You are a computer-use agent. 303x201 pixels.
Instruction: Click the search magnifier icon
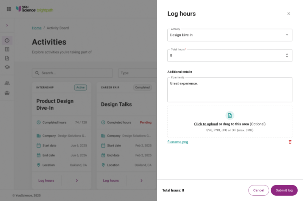coord(37,73)
